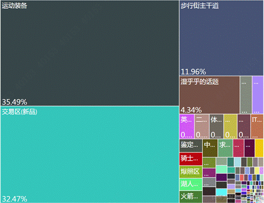
Task: Click the 11.96% percentage label
Action: tap(193, 72)
